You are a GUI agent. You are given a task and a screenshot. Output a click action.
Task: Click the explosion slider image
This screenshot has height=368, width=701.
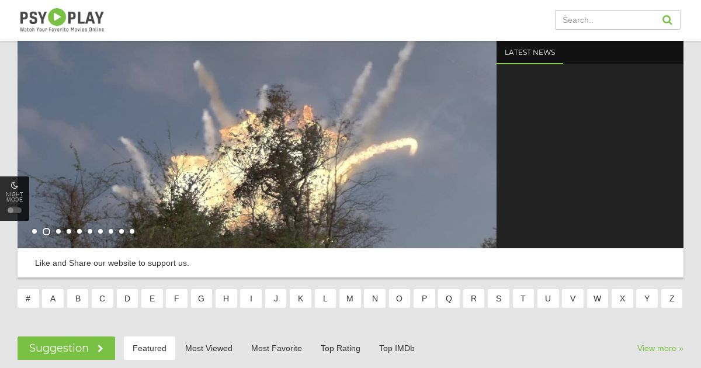pos(257,144)
